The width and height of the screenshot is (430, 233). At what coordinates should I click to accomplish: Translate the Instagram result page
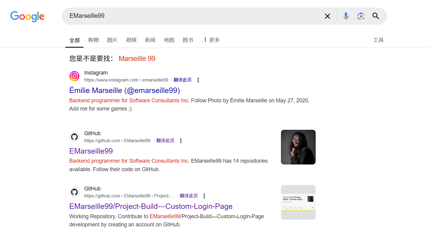[183, 80]
